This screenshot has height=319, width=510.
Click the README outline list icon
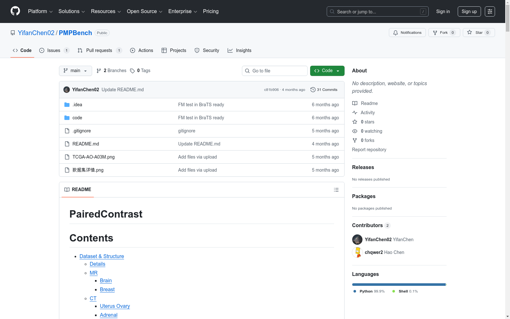pyautogui.click(x=336, y=190)
